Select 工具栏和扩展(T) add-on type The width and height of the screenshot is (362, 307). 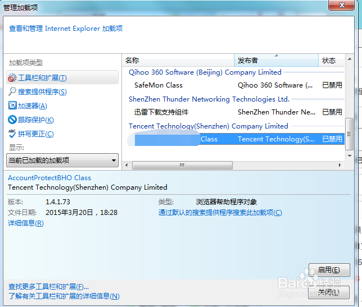62,77
